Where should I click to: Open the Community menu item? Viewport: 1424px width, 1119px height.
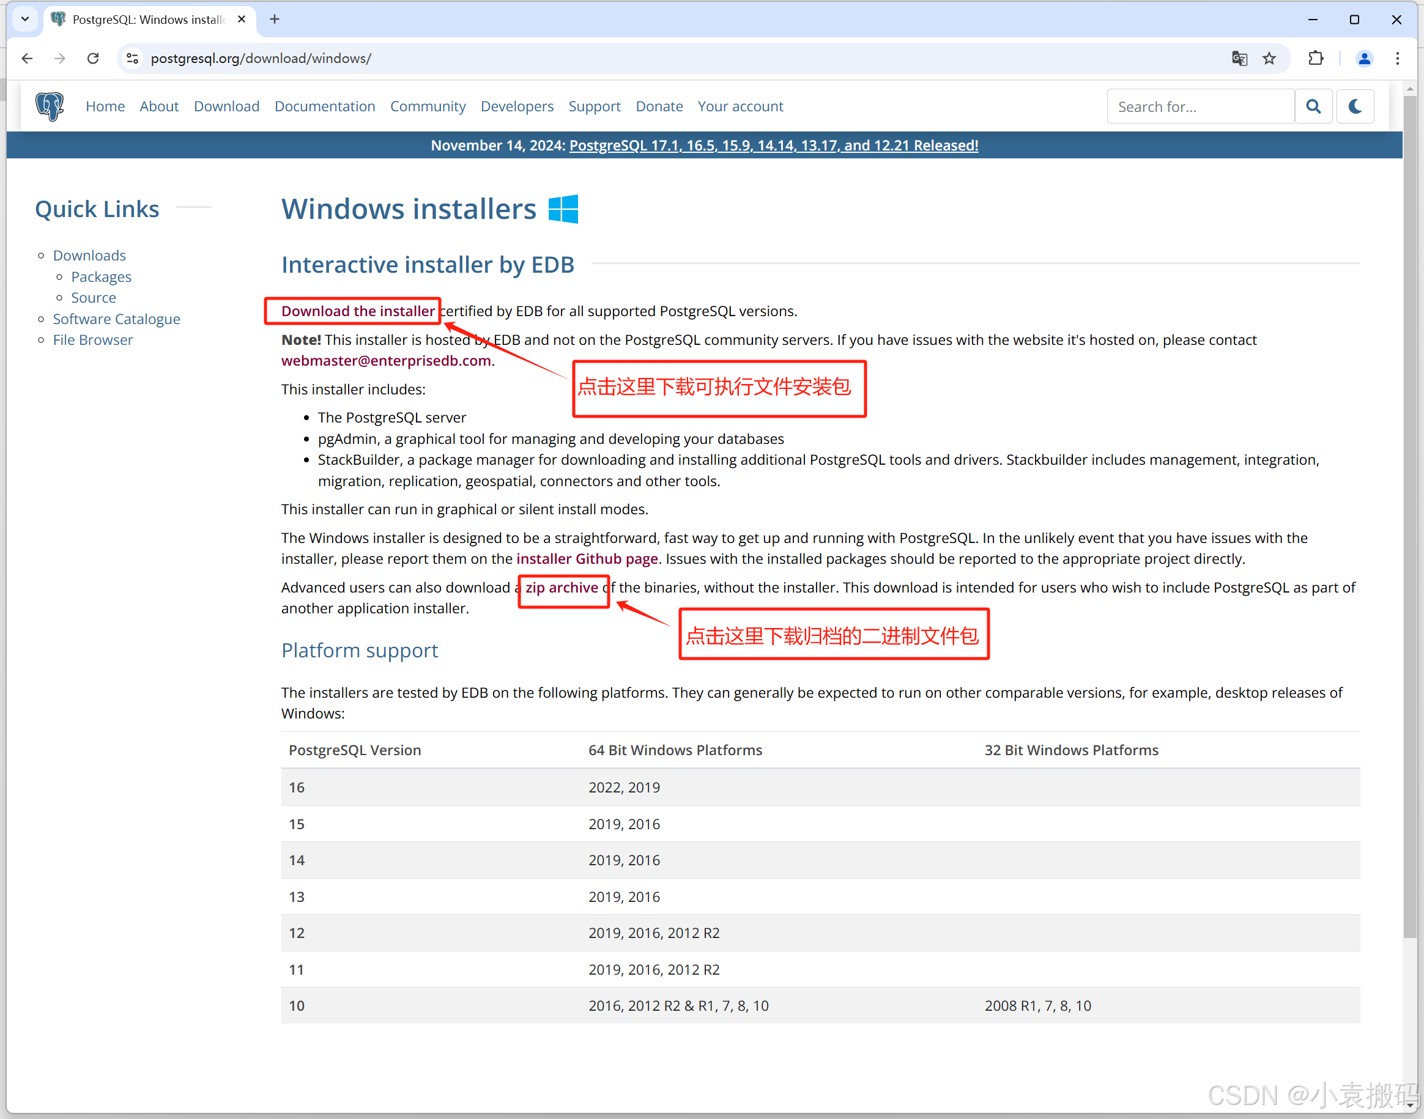tap(428, 106)
